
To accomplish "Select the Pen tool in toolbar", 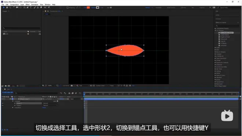I will click(x=27, y=7).
